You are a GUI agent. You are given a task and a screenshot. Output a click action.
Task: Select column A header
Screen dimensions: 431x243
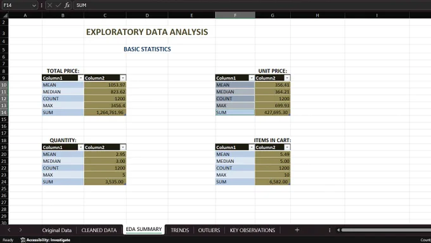(x=25, y=15)
